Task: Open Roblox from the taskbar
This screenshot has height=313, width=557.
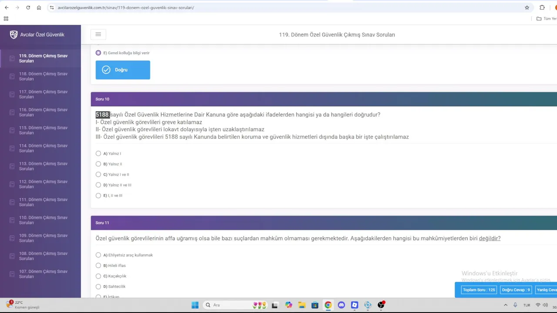Action: click(355, 305)
